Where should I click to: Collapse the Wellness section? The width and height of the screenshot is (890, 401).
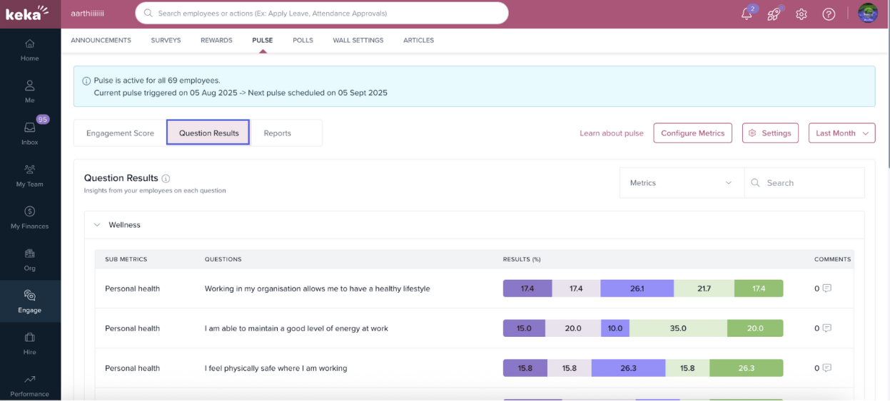(x=97, y=225)
